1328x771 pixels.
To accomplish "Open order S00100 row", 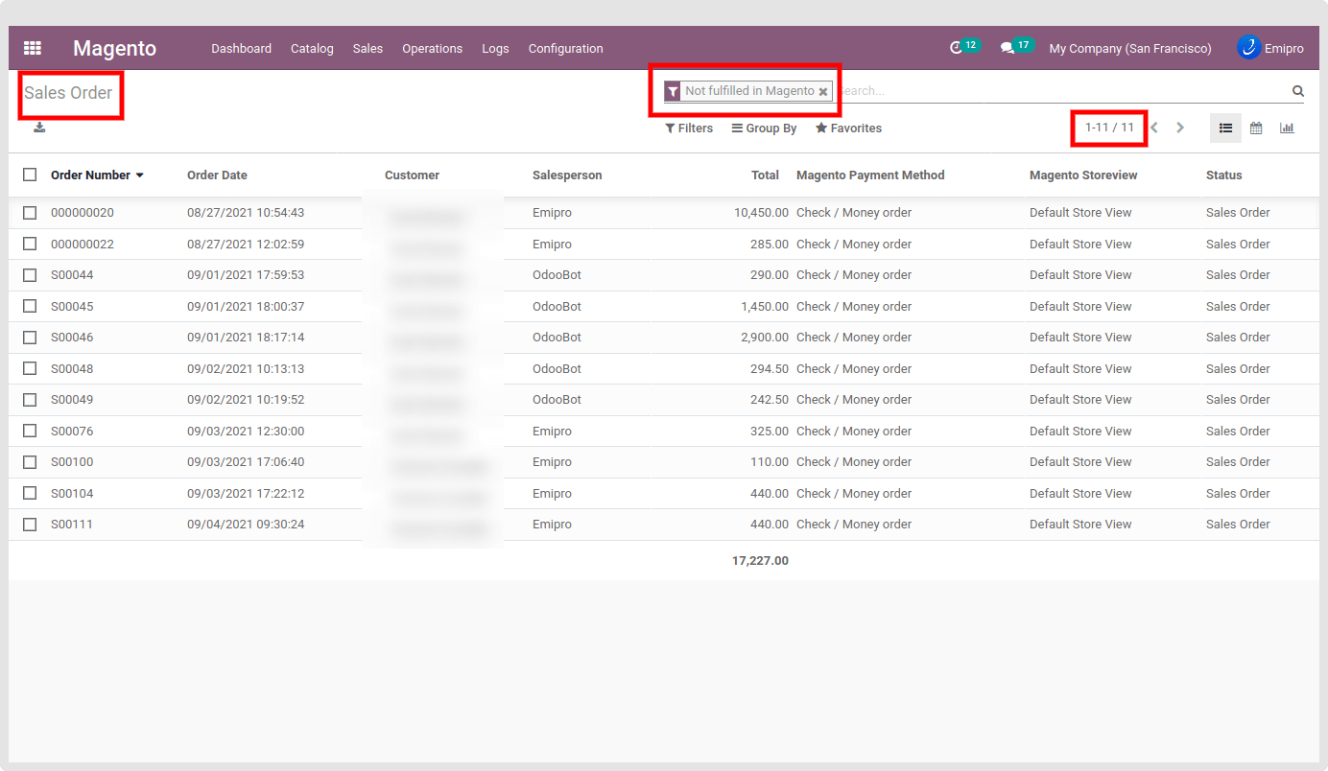I will (664, 462).
